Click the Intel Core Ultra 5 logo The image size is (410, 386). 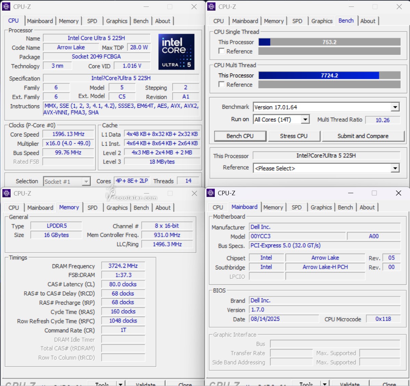176,52
